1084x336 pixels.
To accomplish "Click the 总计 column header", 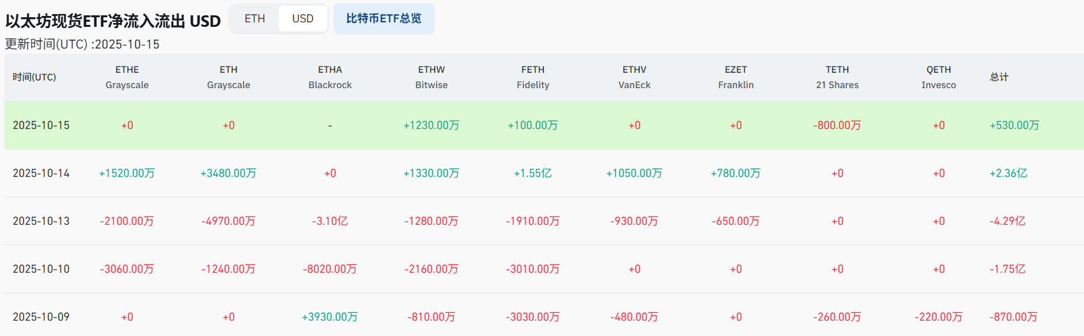I will (x=999, y=77).
